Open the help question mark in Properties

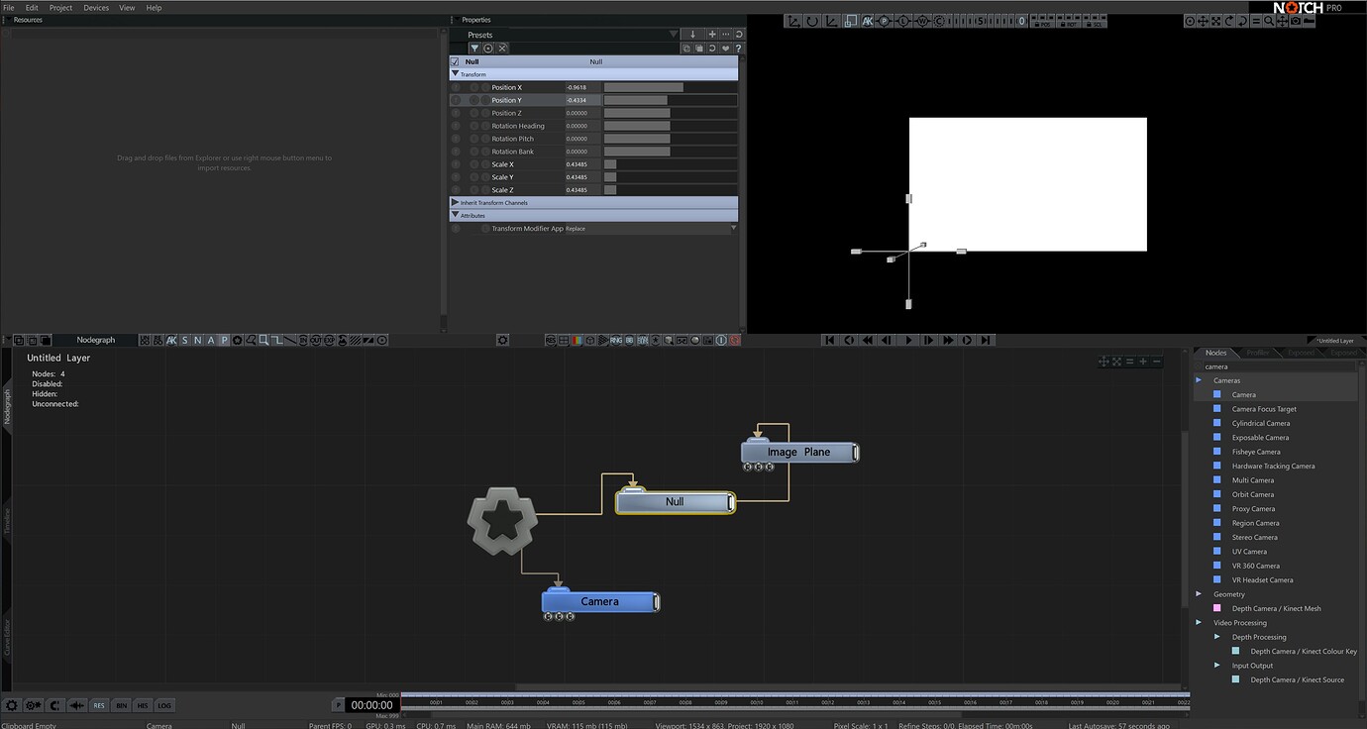[738, 48]
